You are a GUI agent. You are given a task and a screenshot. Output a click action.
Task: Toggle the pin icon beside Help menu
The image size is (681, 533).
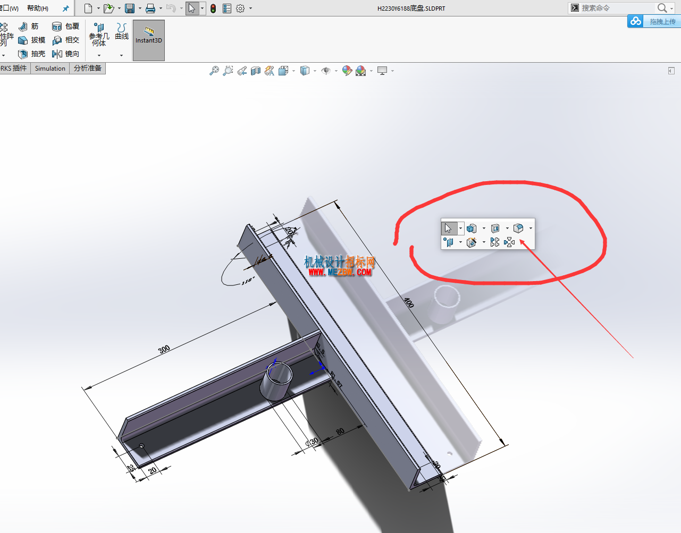coord(65,9)
